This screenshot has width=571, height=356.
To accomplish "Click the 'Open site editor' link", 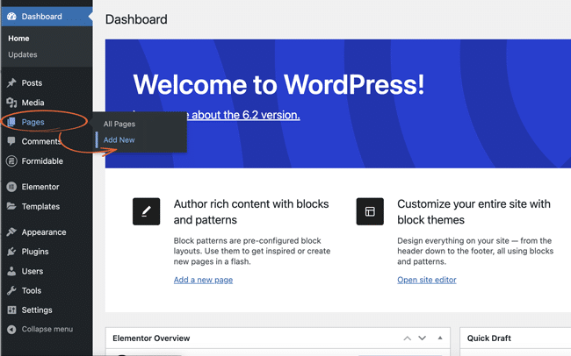I will click(427, 280).
